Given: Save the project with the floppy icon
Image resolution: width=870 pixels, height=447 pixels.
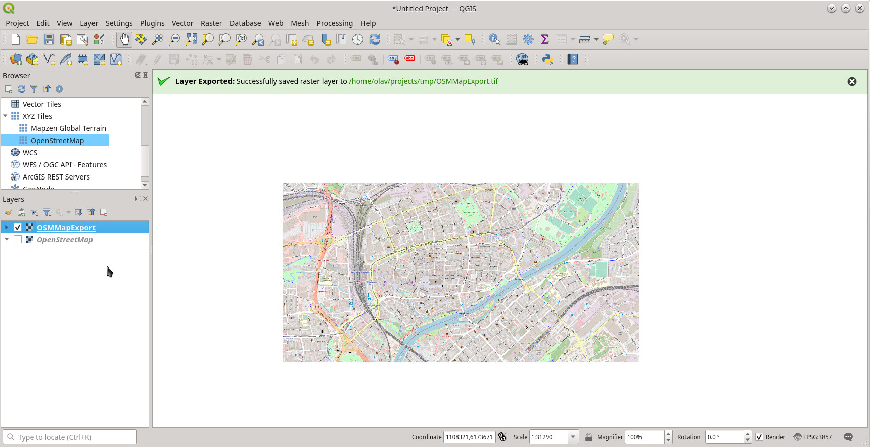Looking at the screenshot, I should tap(49, 39).
